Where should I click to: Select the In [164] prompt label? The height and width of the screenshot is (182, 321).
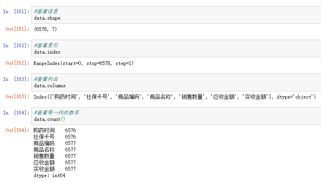click(16, 113)
